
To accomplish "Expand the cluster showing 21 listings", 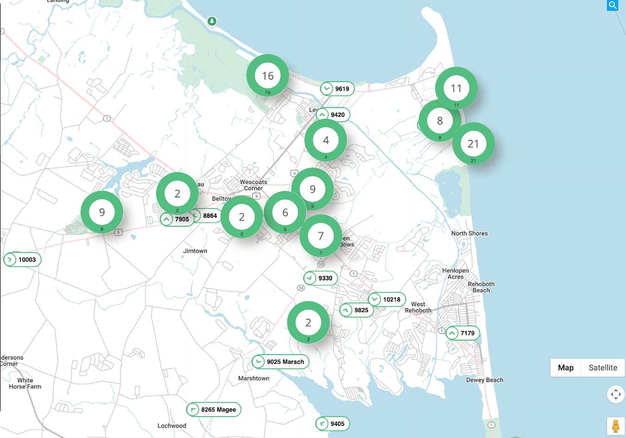I will 473,144.
